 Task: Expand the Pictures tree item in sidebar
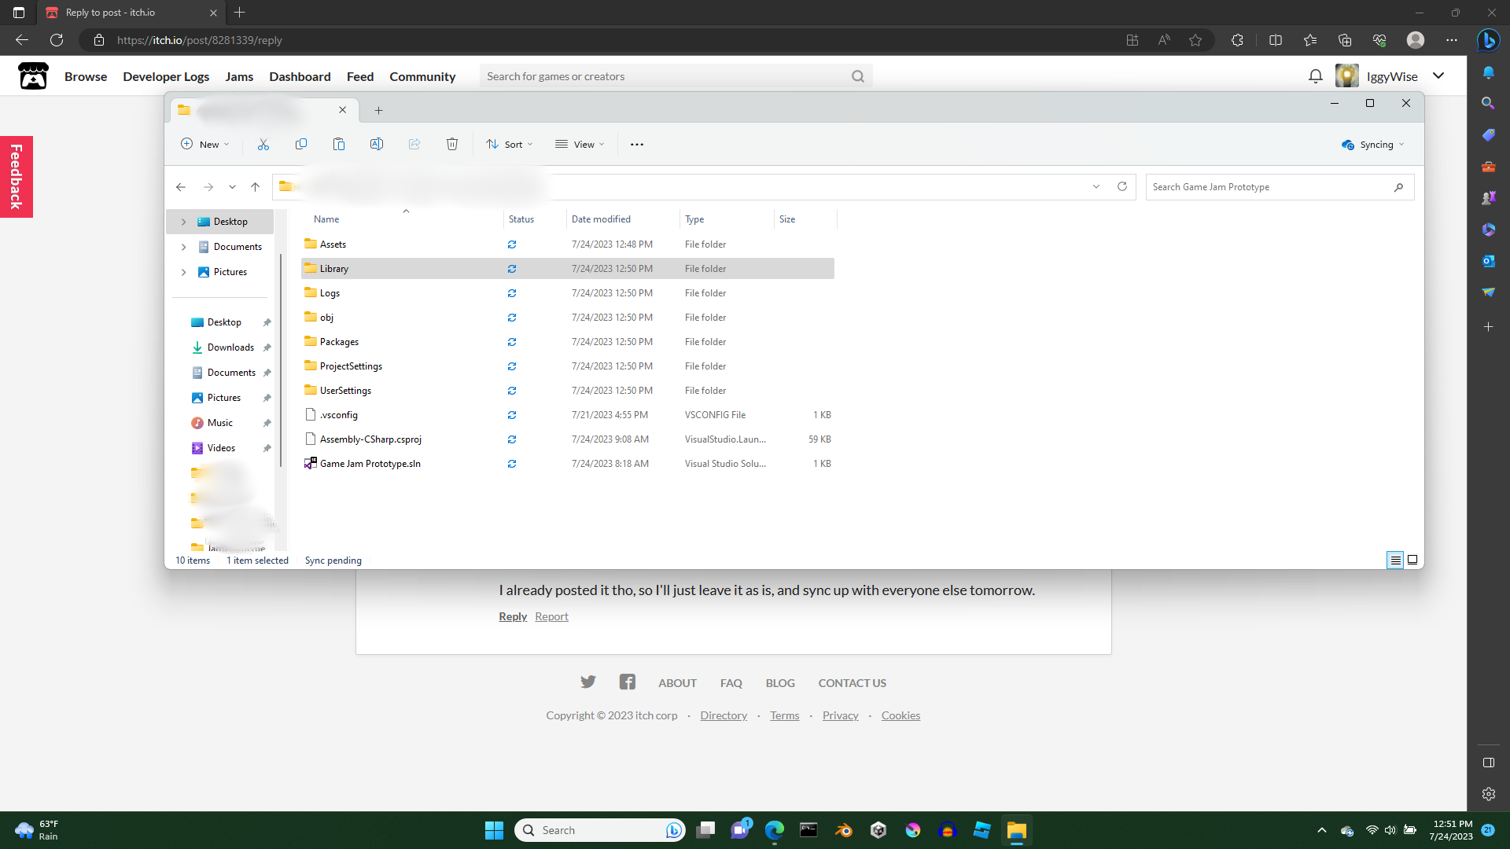(x=183, y=271)
